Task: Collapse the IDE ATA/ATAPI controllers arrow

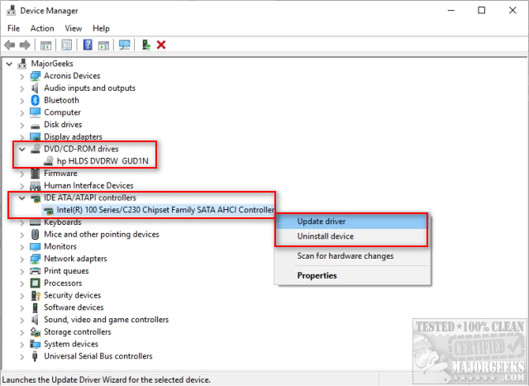Action: [22, 198]
